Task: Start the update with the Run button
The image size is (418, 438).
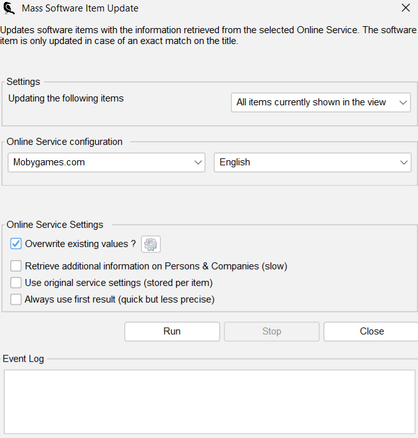Action: pyautogui.click(x=172, y=331)
